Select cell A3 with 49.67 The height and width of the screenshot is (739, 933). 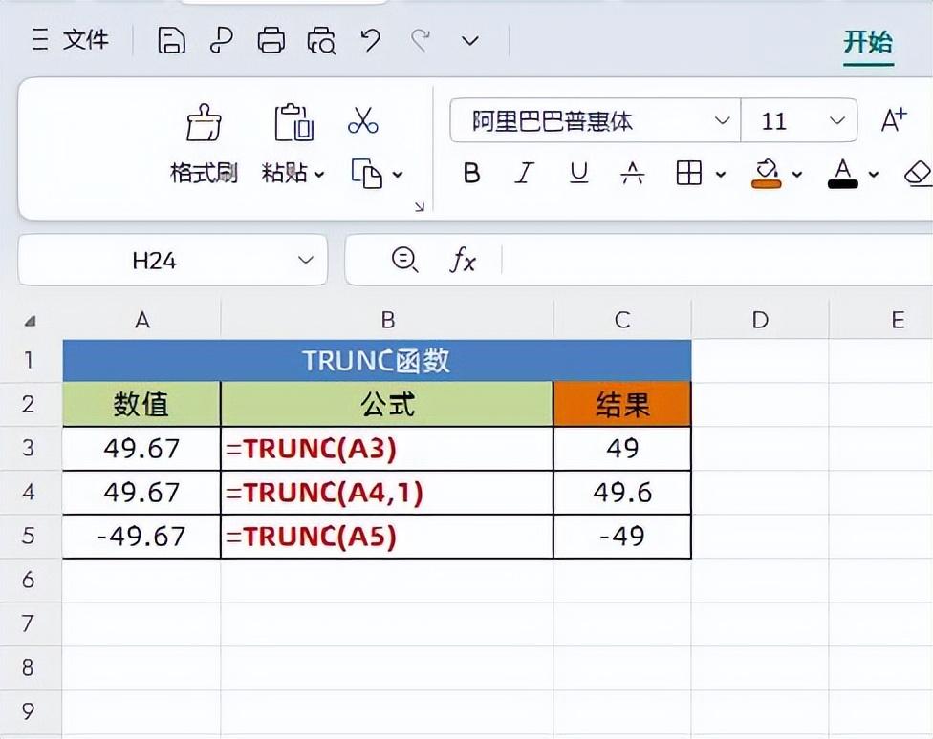click(141, 449)
